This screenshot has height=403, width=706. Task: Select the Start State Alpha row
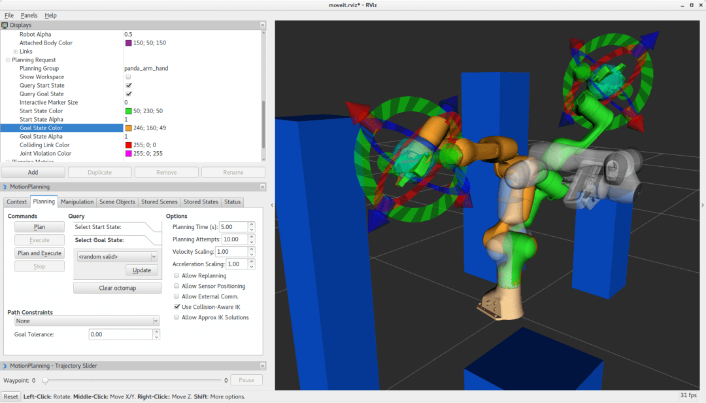pos(131,120)
